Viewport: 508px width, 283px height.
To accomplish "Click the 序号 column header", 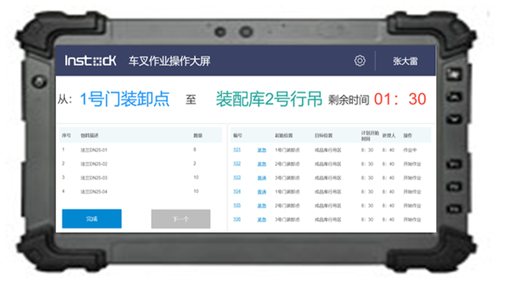I will (x=66, y=136).
